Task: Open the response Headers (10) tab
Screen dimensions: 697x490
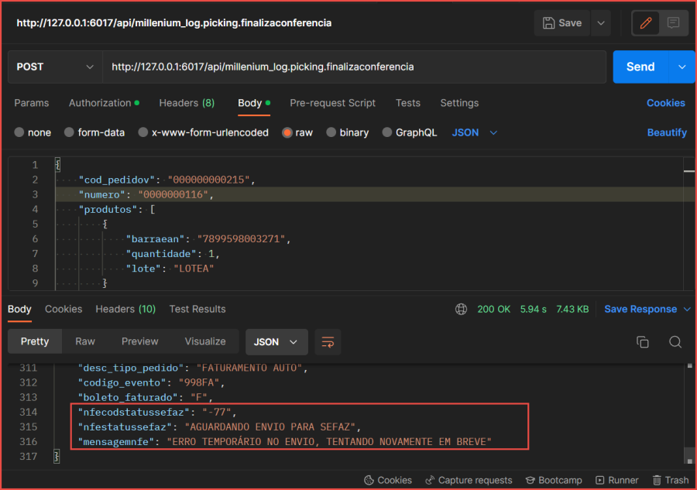Action: tap(125, 309)
